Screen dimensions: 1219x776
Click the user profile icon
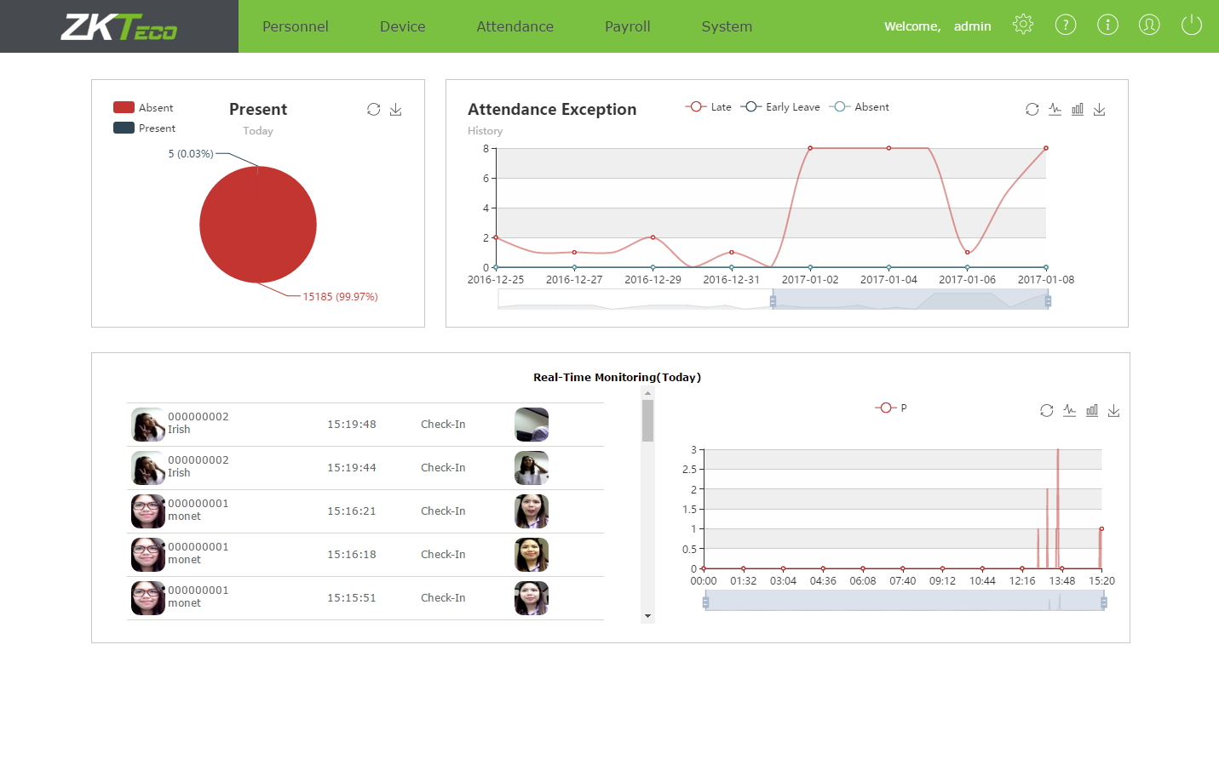[x=1148, y=25]
